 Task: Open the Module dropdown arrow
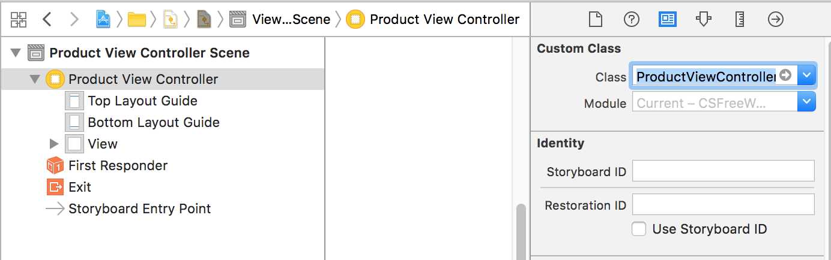(x=807, y=102)
